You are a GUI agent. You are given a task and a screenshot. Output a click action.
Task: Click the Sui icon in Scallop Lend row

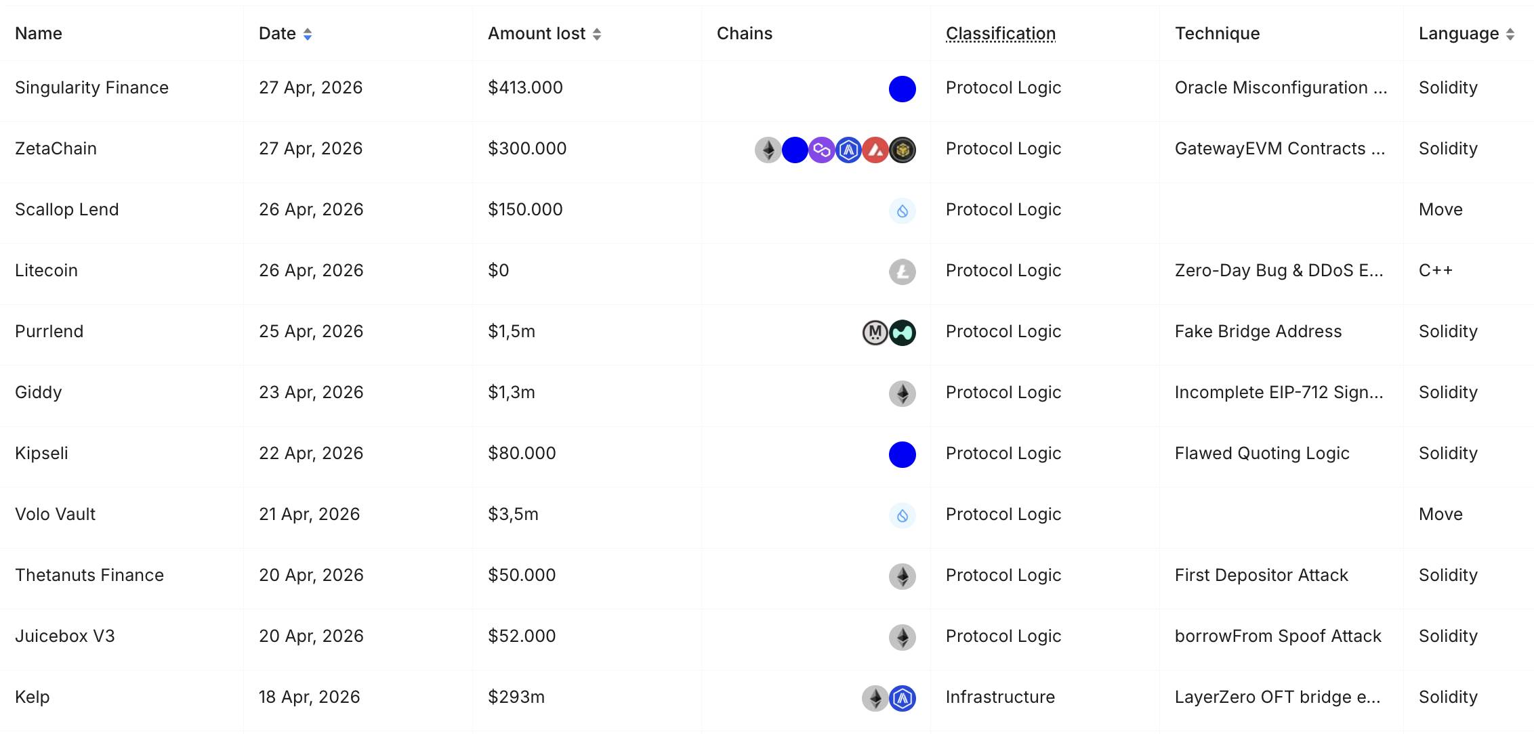[x=903, y=211]
